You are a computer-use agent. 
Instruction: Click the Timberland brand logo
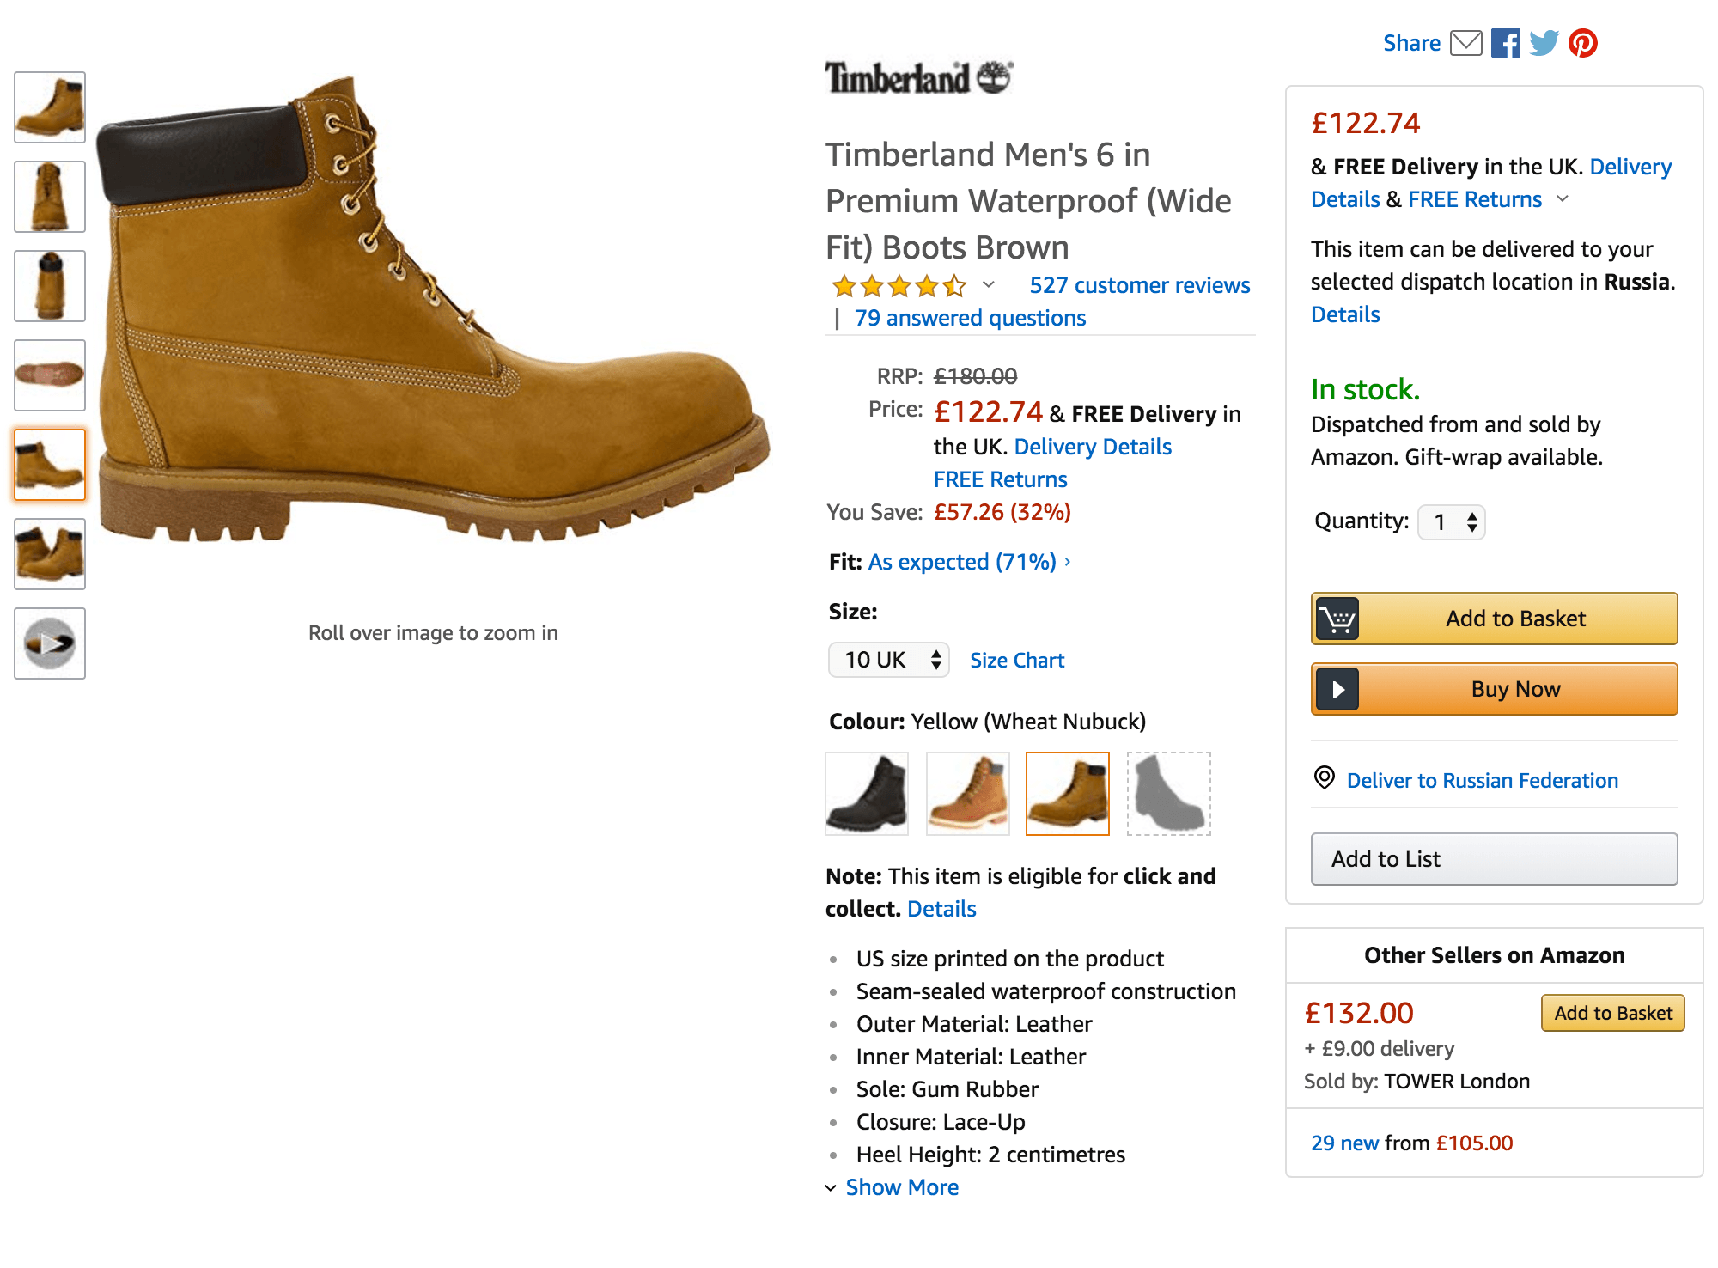[x=918, y=78]
